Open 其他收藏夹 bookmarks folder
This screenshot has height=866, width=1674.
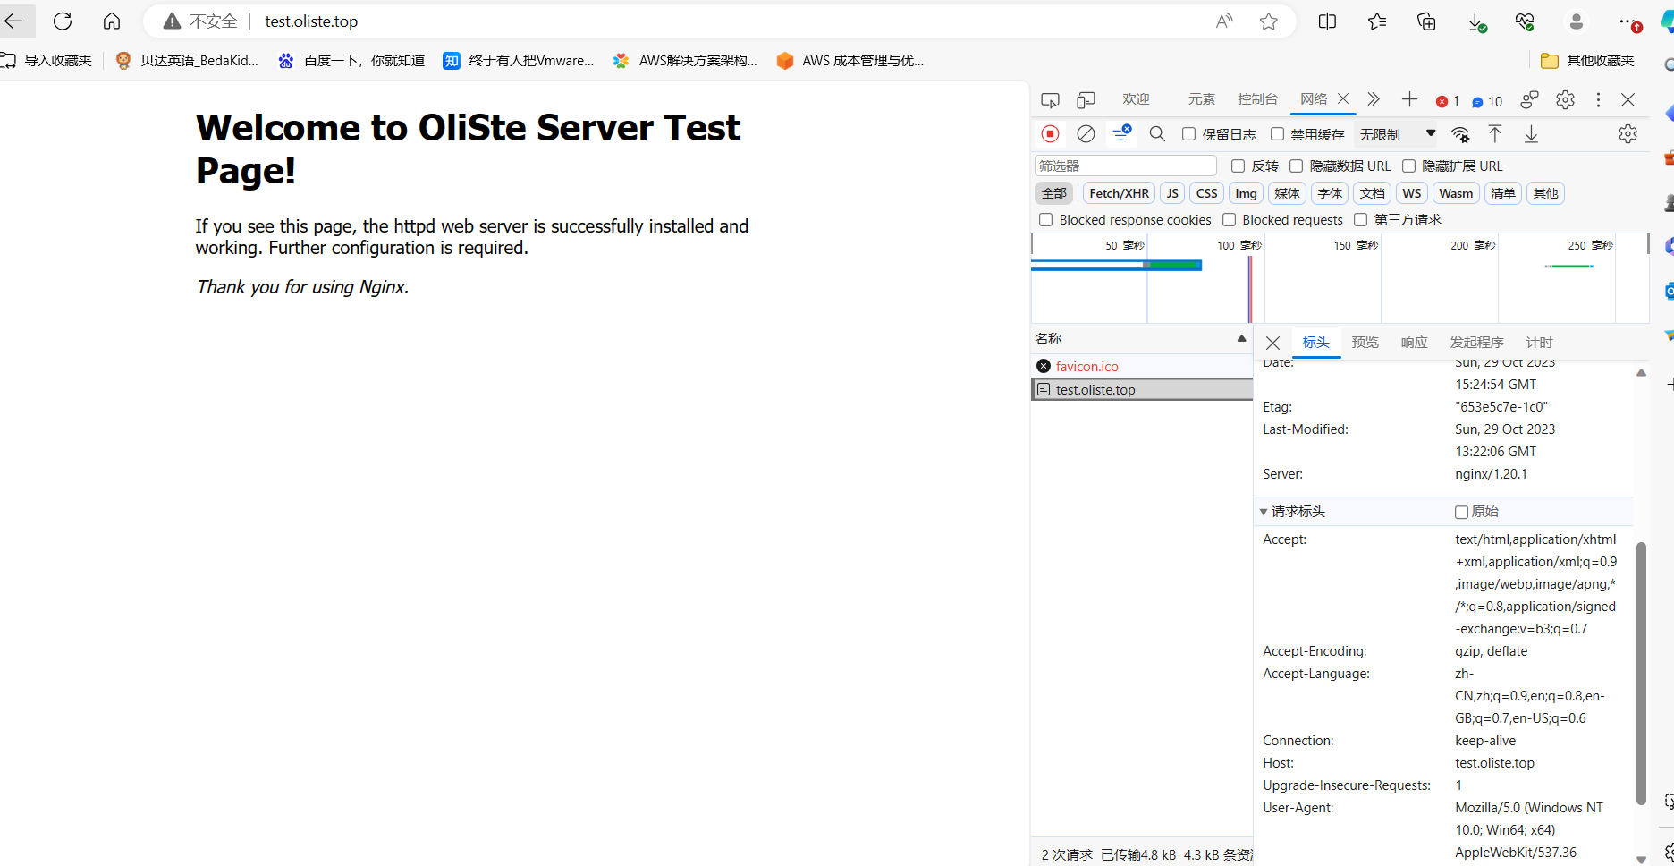coord(1588,61)
